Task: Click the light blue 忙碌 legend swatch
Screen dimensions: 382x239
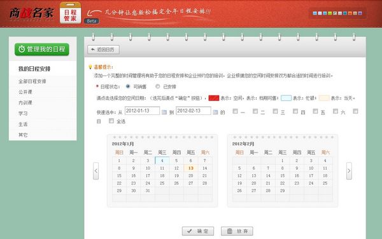Action: click(286, 98)
